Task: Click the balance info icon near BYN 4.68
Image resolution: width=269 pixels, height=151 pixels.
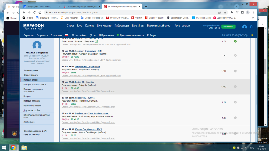Action: (x=219, y=28)
